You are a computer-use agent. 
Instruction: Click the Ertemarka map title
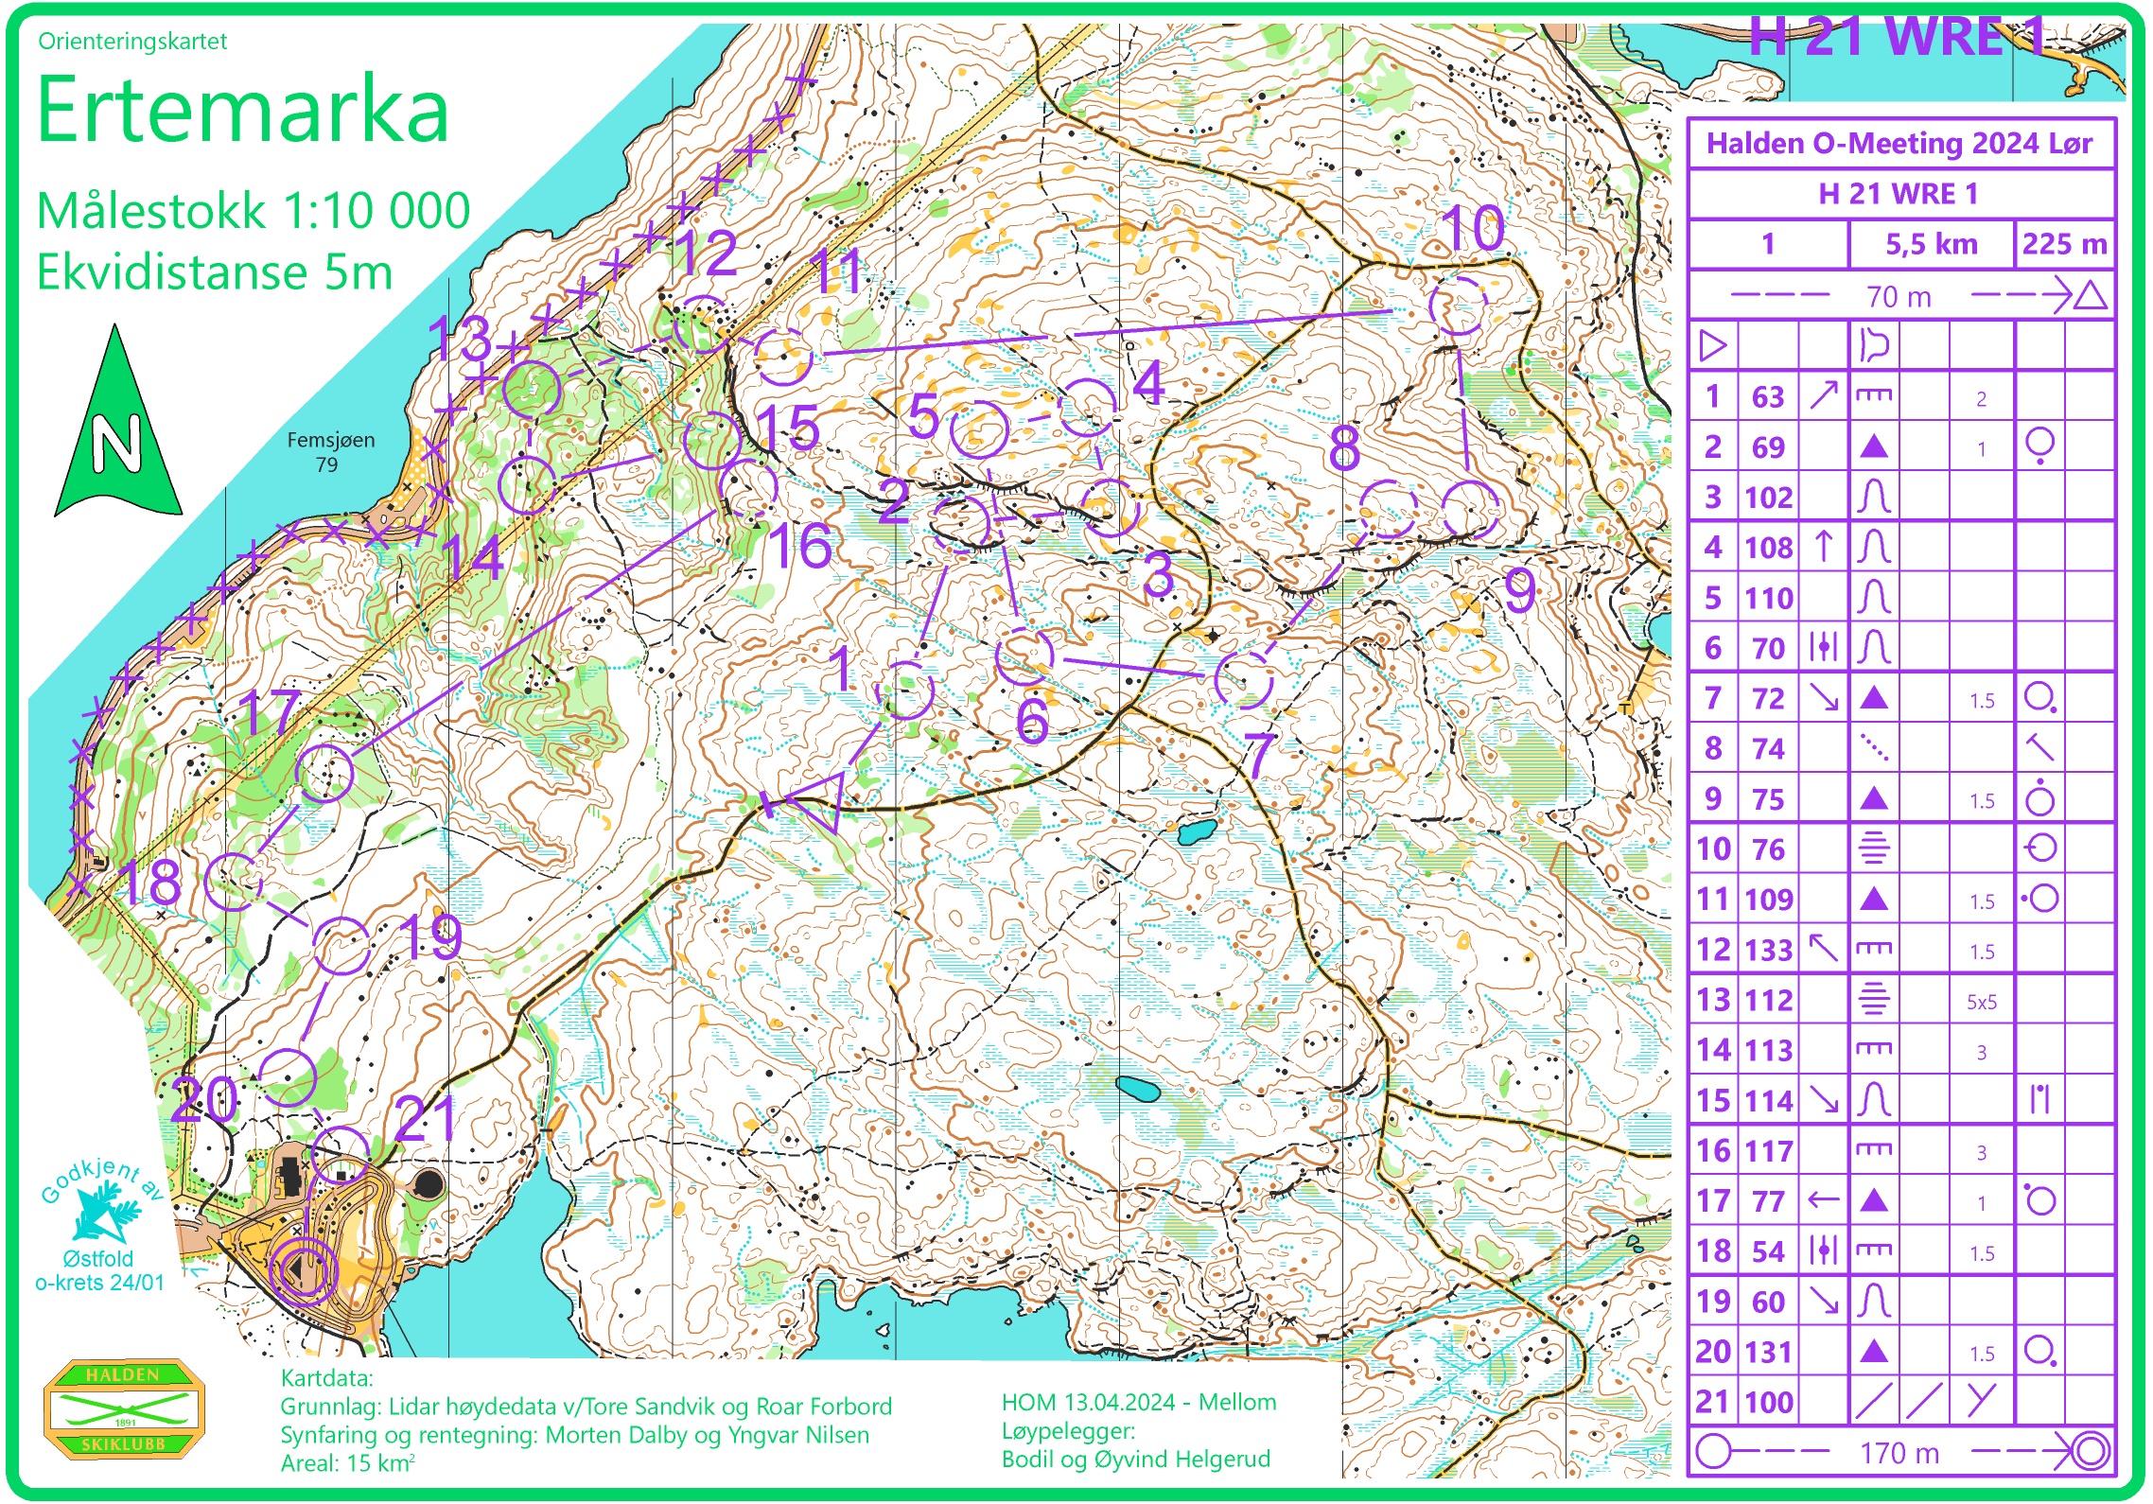pyautogui.click(x=242, y=111)
